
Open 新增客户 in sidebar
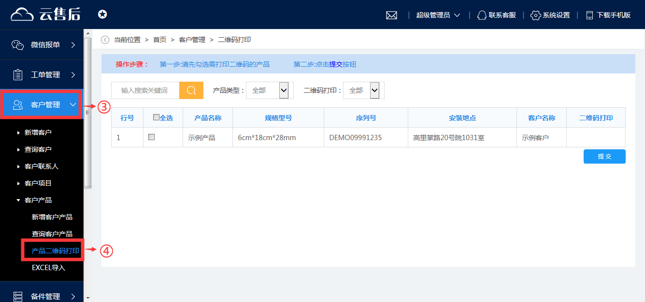[38, 132]
